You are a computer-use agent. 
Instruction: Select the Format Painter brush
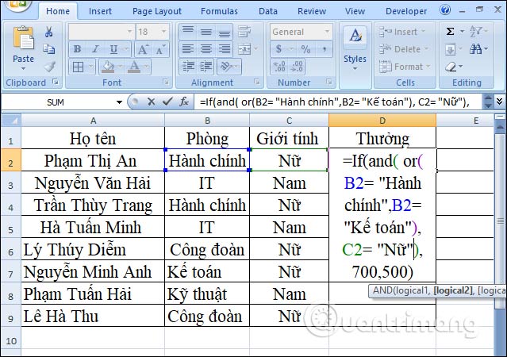(x=49, y=67)
